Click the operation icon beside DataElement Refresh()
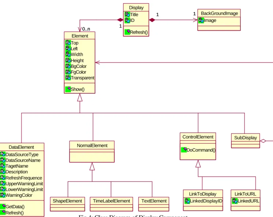 click(3, 212)
